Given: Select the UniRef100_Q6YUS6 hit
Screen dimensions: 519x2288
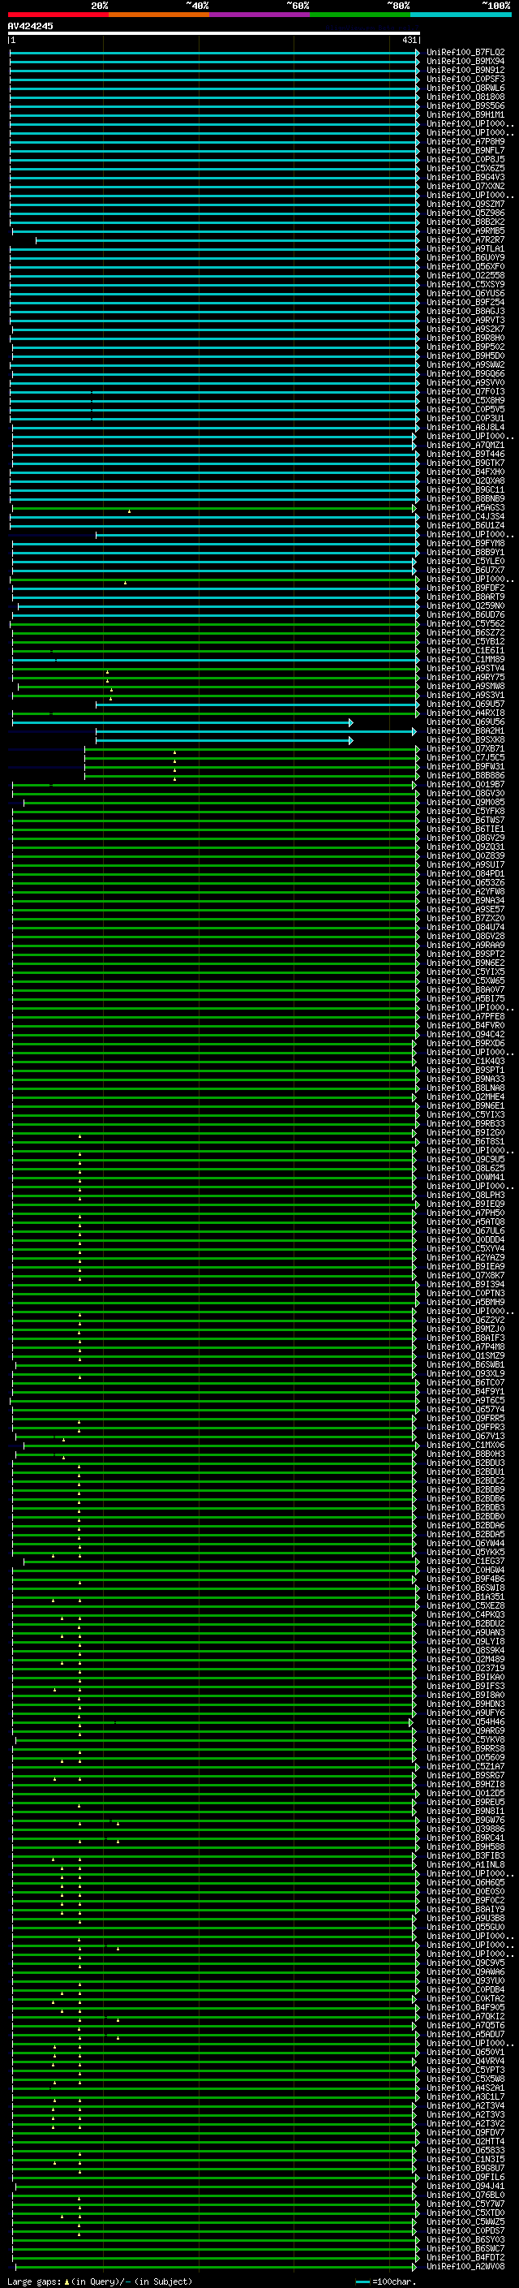Looking at the screenshot, I should (x=465, y=294).
